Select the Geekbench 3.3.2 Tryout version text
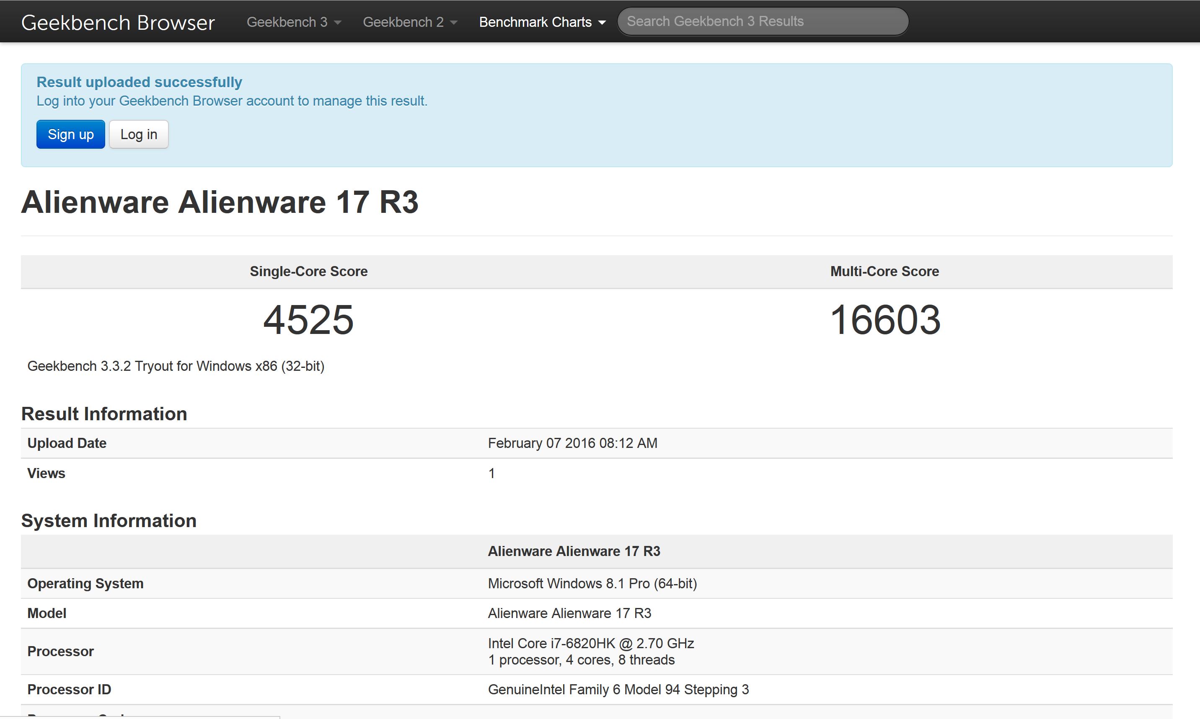Screen dimensions: 1200x719 click(x=176, y=366)
